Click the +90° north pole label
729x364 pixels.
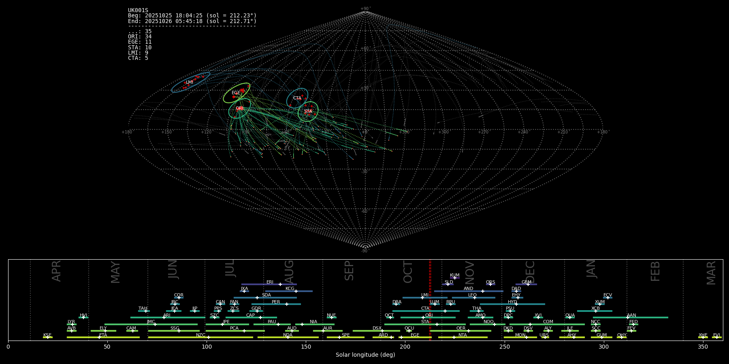click(365, 9)
